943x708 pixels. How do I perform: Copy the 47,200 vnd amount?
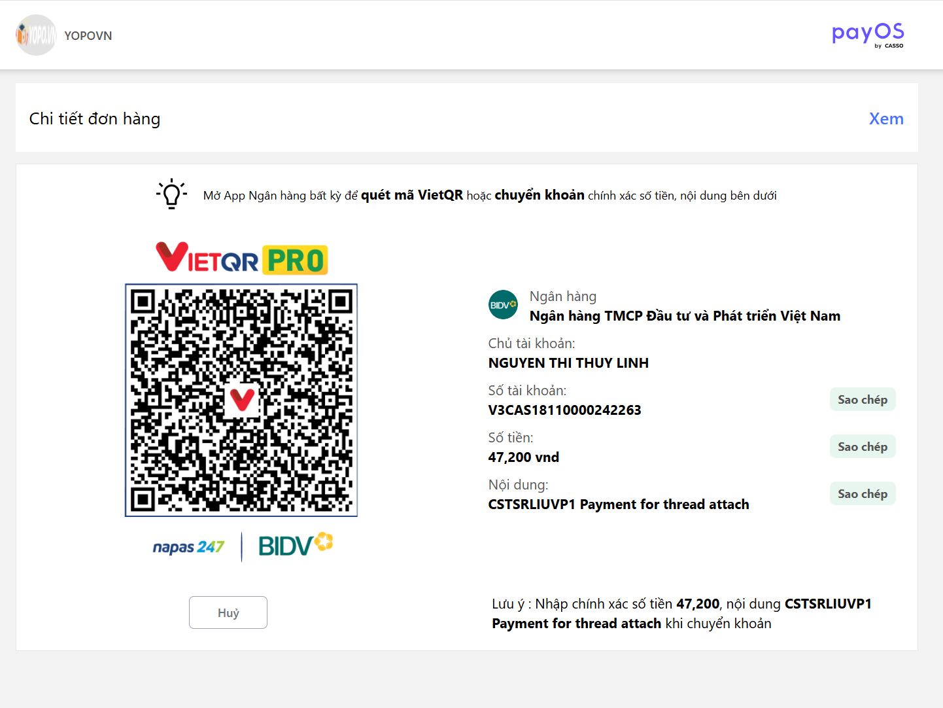click(x=862, y=447)
